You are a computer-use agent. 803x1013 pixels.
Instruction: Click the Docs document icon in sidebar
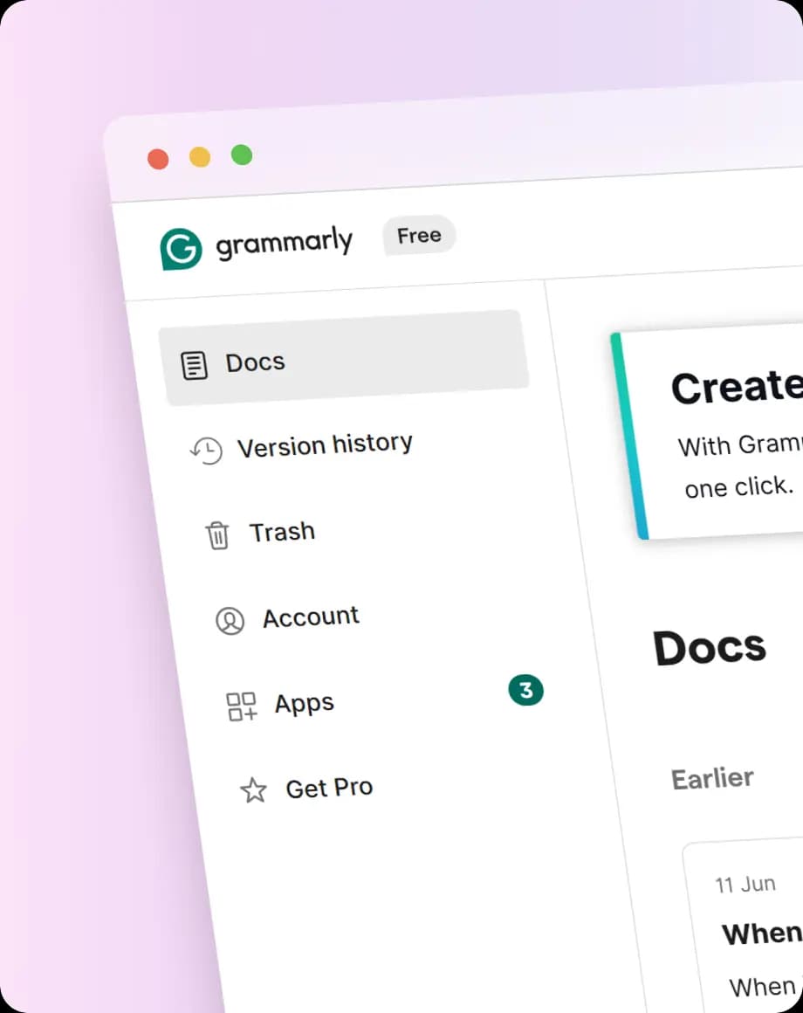tap(194, 365)
